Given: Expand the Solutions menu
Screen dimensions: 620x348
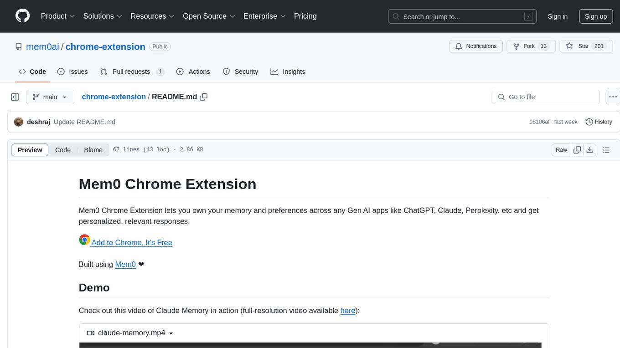Looking at the screenshot, I should (103, 16).
